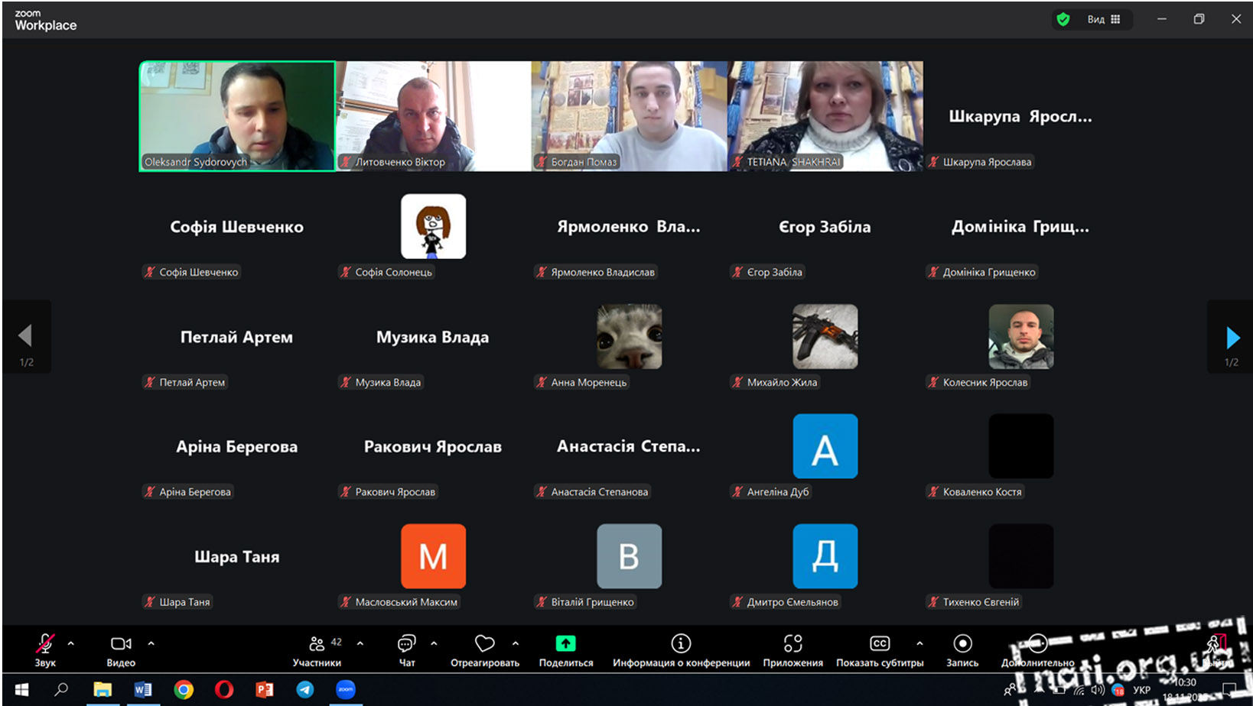Unmute the microphone (Звук)
This screenshot has height=706, width=1253.
click(x=45, y=644)
